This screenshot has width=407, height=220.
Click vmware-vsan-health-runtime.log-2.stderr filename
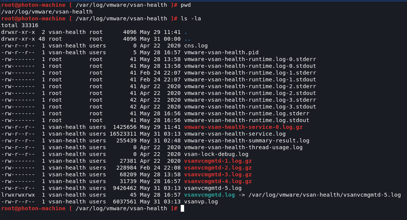(x=250, y=86)
